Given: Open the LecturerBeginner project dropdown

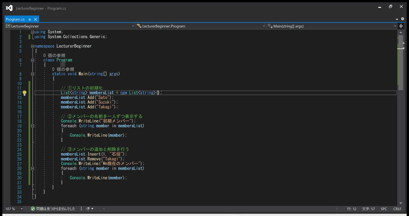Looking at the screenshot, I should tap(133, 26).
